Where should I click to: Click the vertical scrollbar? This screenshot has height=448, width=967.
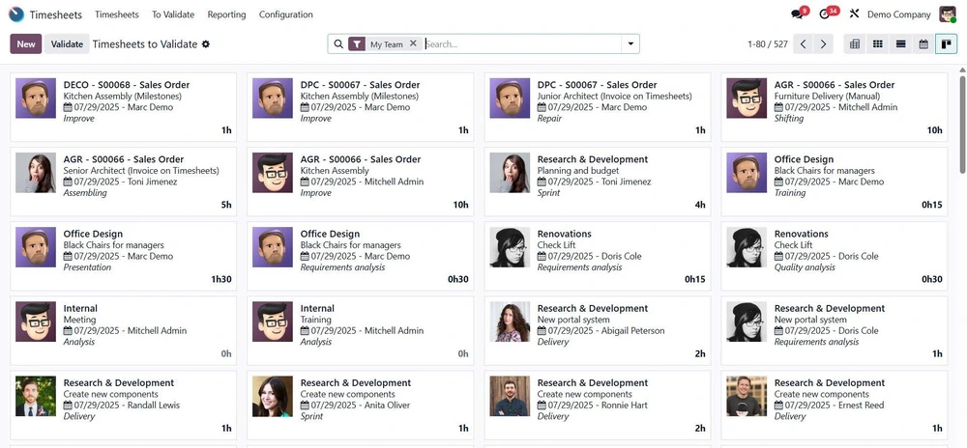click(962, 123)
